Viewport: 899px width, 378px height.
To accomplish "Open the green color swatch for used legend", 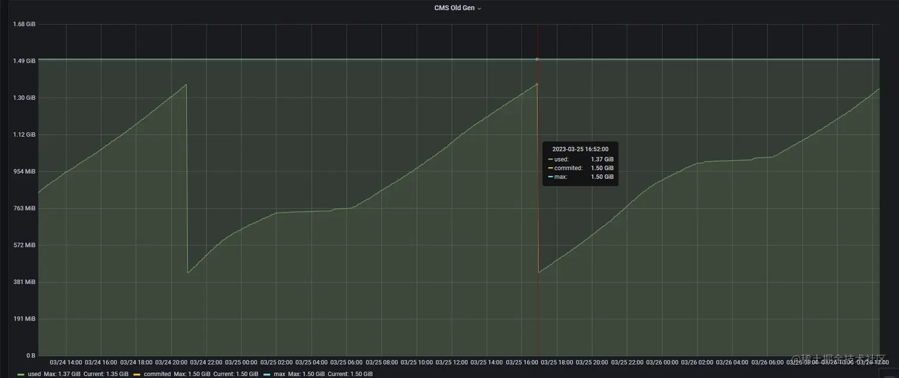I will [21, 374].
